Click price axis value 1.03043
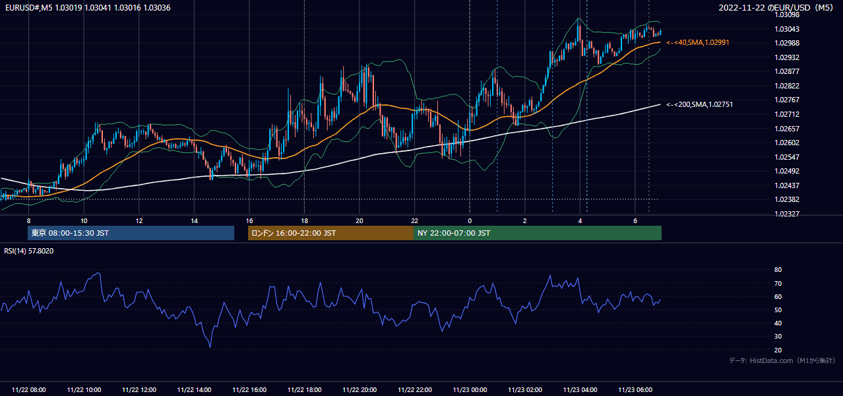The image size is (843, 396). [x=788, y=29]
